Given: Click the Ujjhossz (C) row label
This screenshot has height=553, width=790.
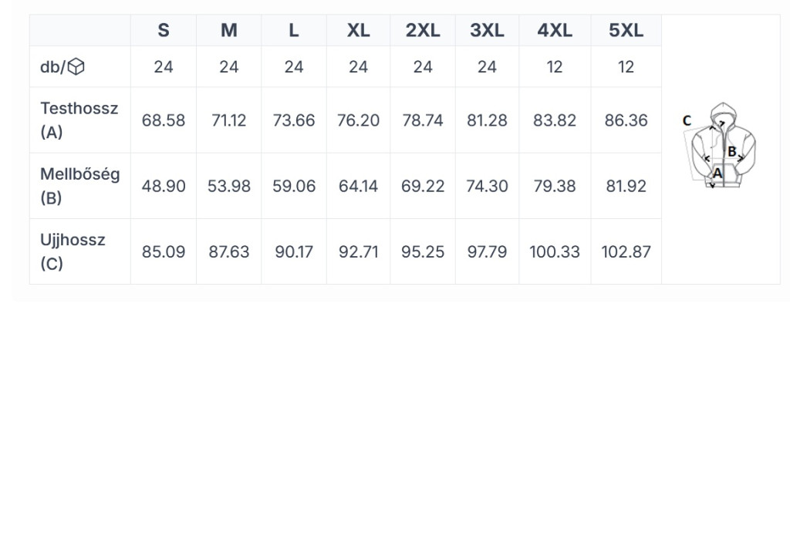Looking at the screenshot, I should 73,251.
